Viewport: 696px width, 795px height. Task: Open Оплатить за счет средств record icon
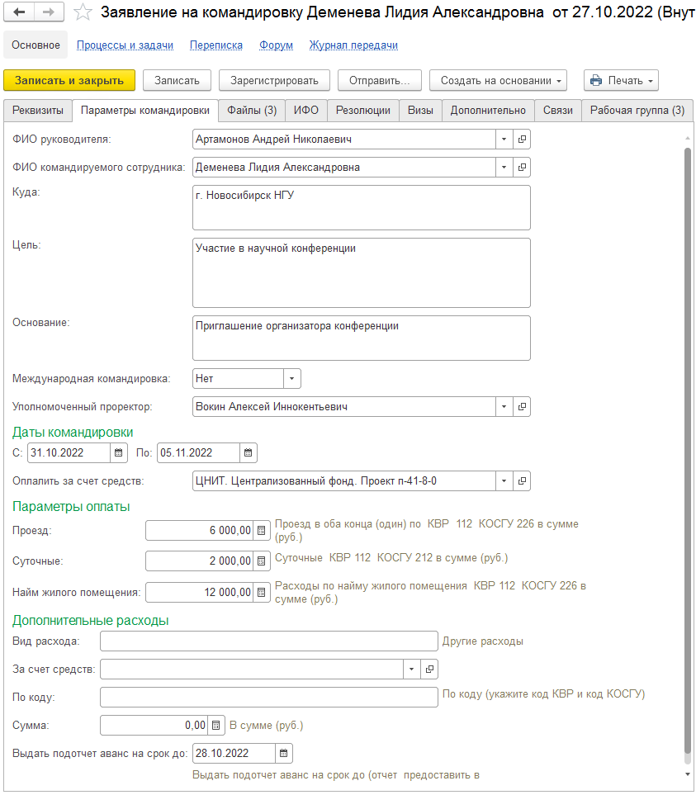(522, 481)
